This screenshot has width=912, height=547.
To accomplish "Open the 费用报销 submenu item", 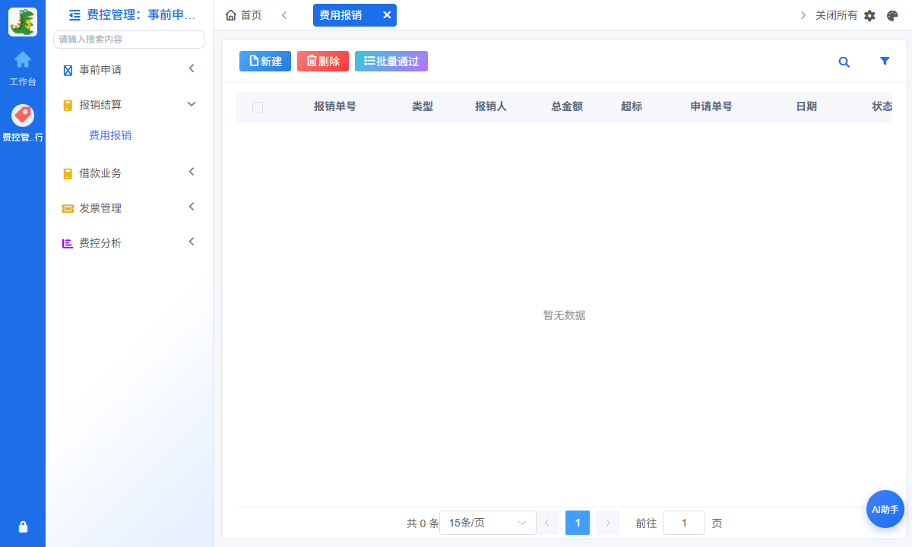I will (x=110, y=135).
